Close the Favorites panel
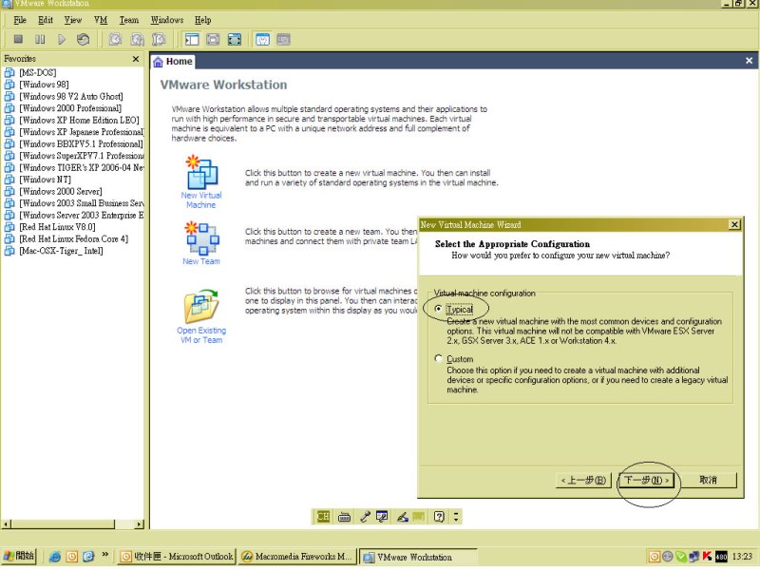 click(x=136, y=59)
